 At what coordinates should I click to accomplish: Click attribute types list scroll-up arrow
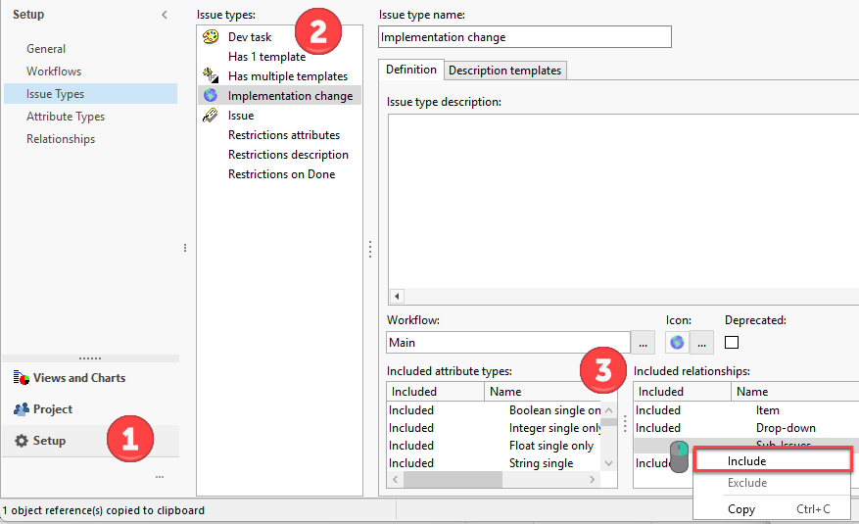[608, 410]
